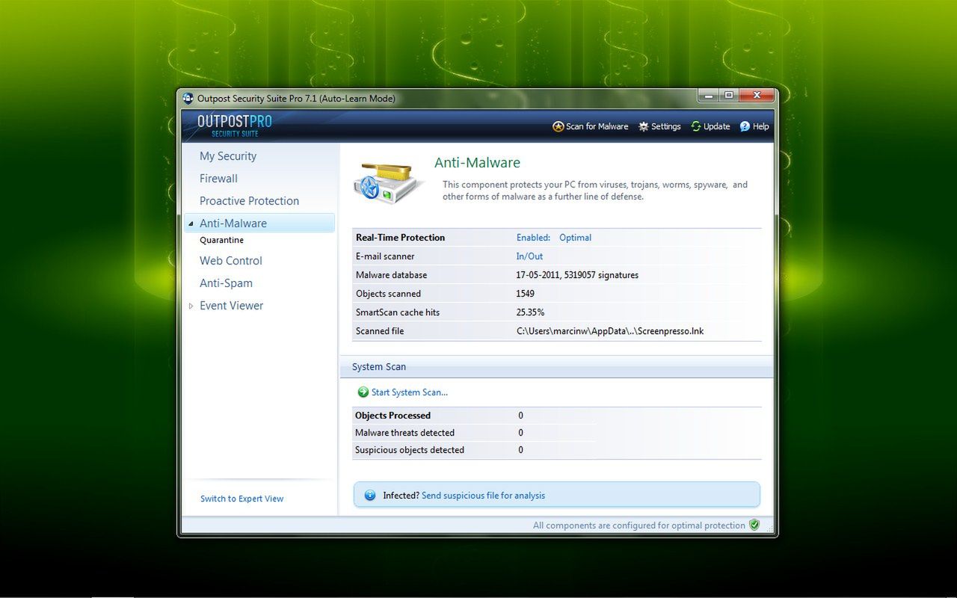The width and height of the screenshot is (957, 598).
Task: Select Event Viewer in the sidebar
Action: [232, 306]
